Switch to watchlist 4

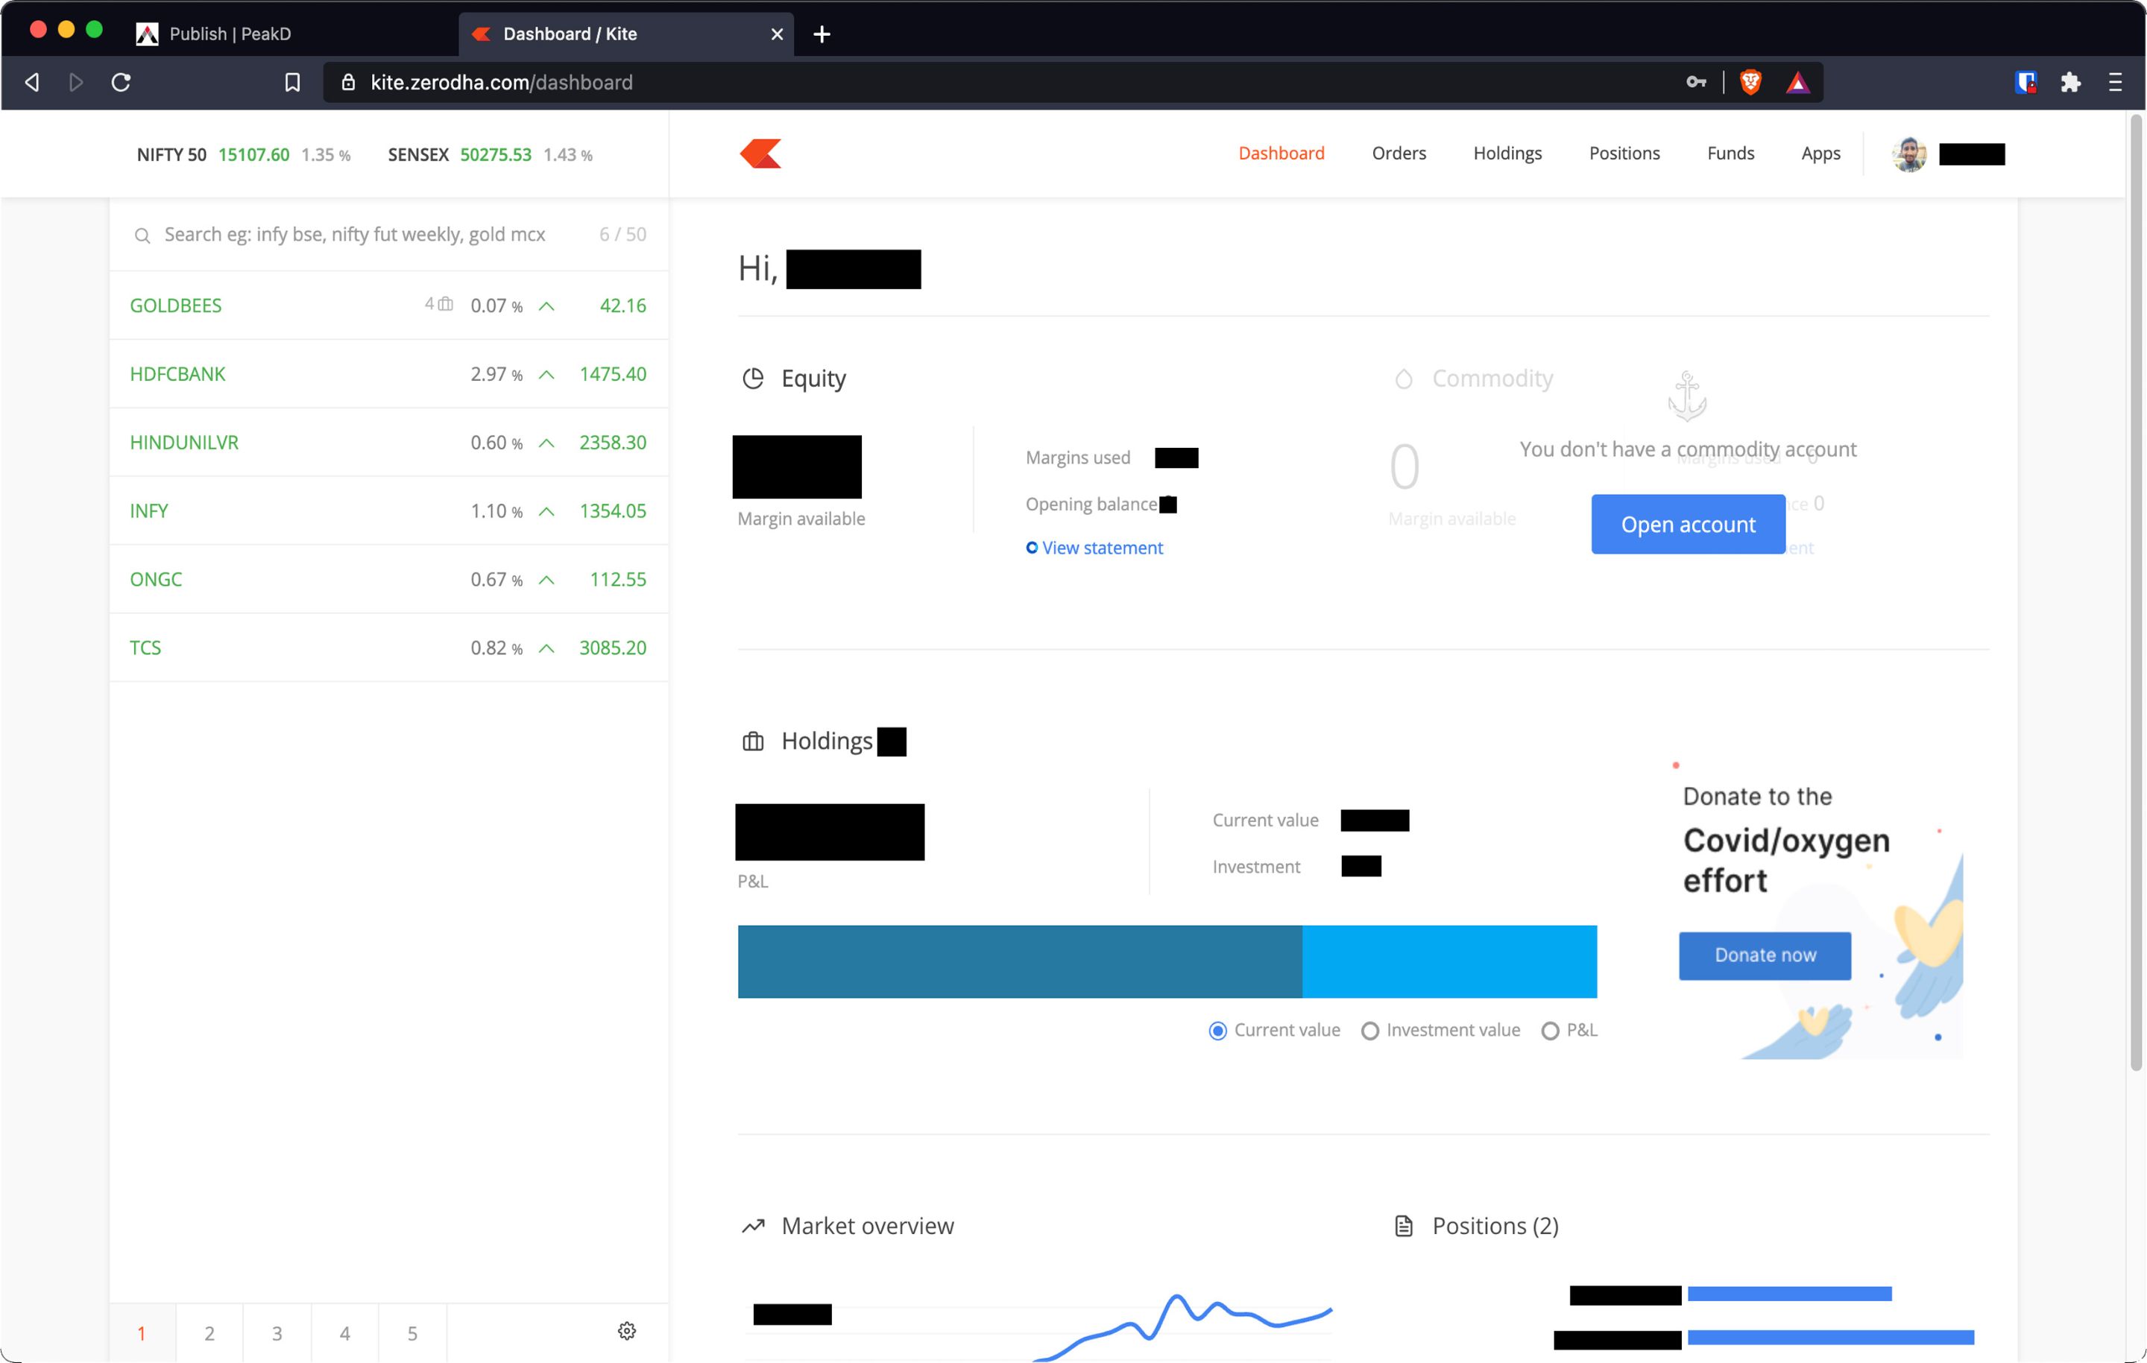345,1332
